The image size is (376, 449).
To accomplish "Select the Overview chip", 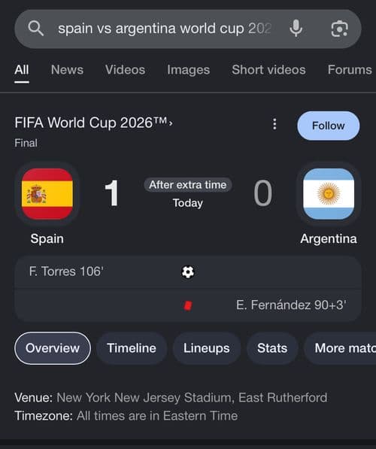I will tap(53, 348).
